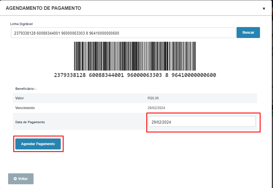Click the Buscar button
Viewport: 273px width, 188px height.
(248, 33)
